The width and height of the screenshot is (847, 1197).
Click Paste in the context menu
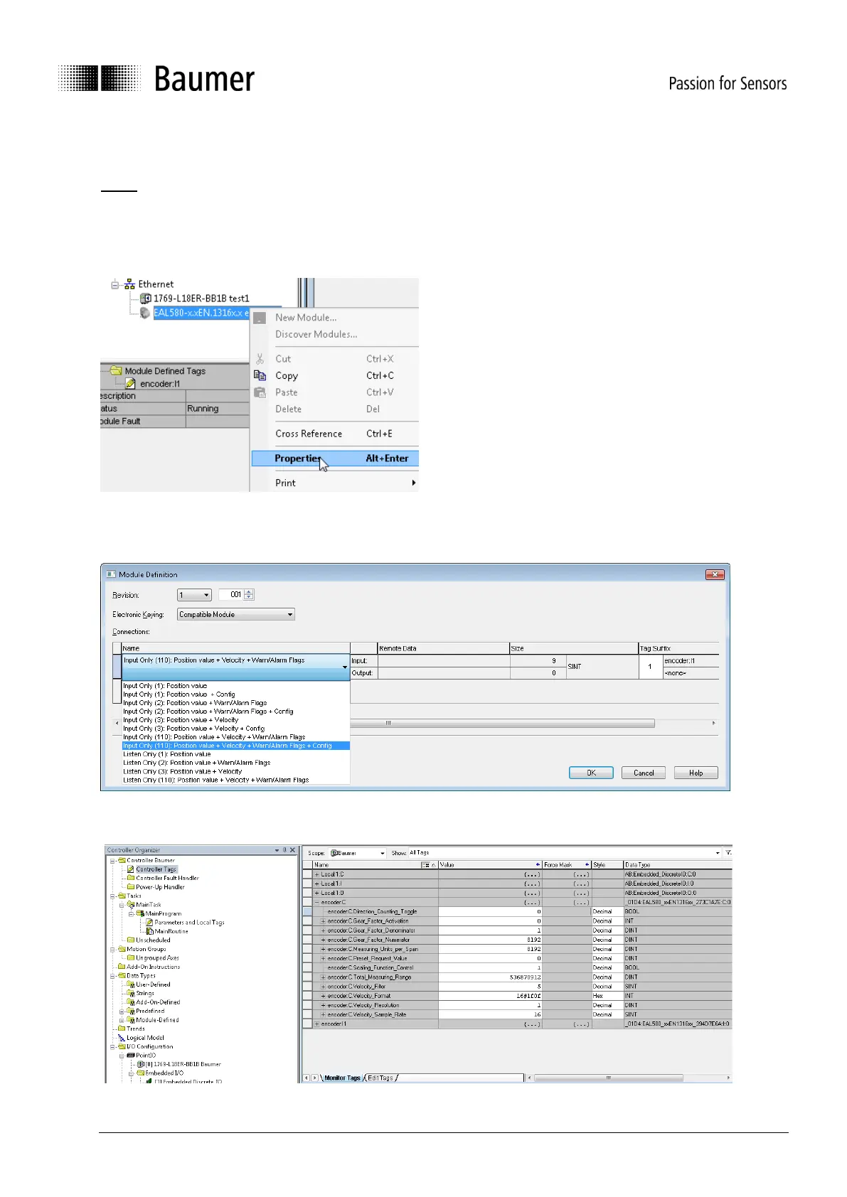(x=287, y=392)
